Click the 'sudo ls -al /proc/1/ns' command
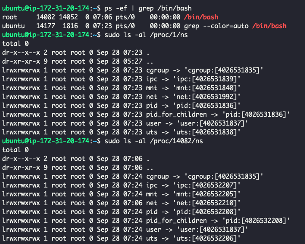The height and width of the screenshot is (244, 305). 146,35
